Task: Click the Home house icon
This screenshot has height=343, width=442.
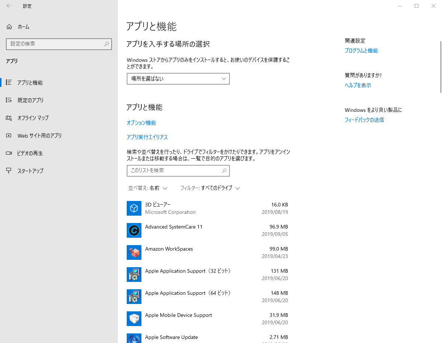Action: (9, 27)
